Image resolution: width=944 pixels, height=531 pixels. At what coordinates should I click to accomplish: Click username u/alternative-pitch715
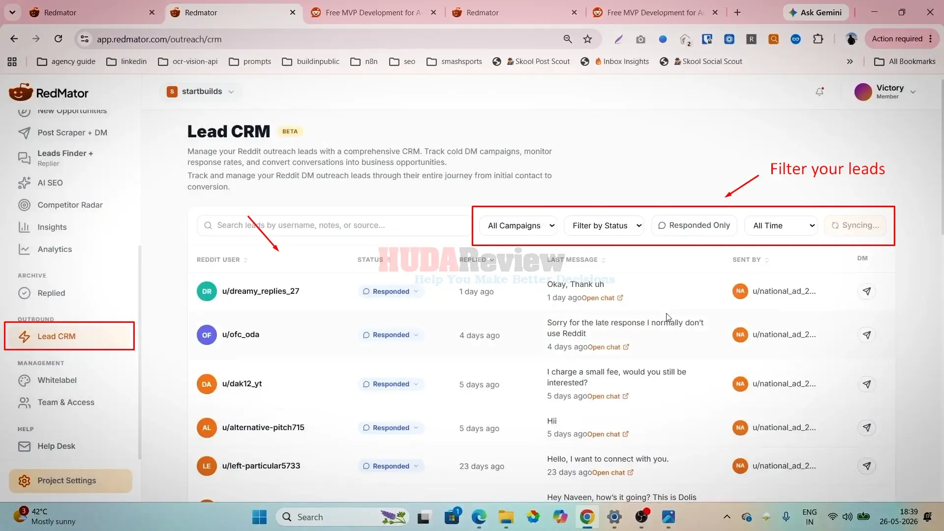tap(263, 427)
